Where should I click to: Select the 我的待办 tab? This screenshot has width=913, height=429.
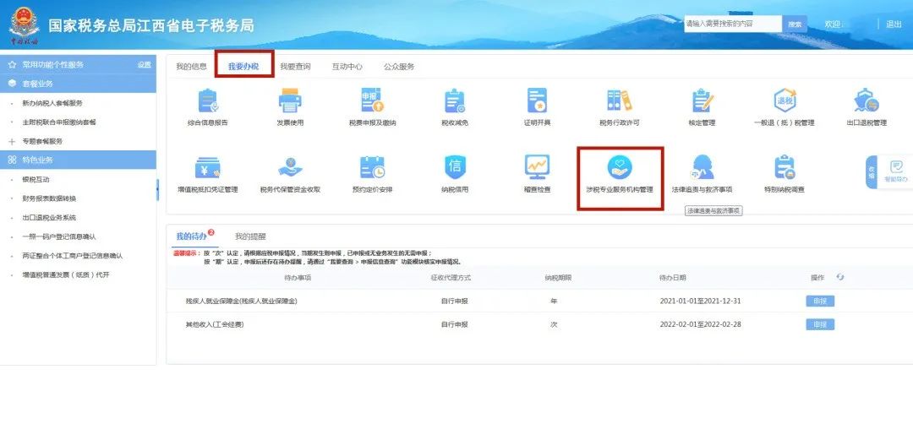coord(192,236)
